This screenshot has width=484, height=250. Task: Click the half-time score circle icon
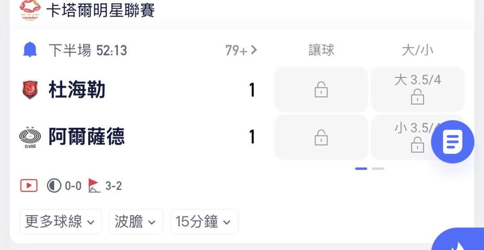click(x=54, y=185)
